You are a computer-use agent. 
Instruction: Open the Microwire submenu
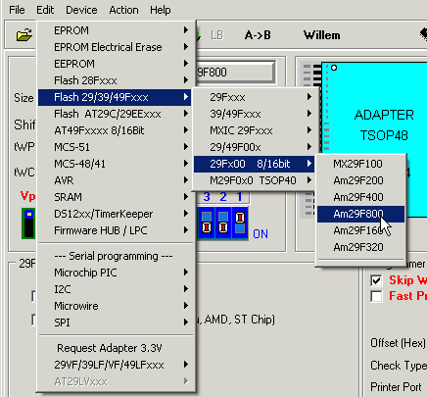115,306
